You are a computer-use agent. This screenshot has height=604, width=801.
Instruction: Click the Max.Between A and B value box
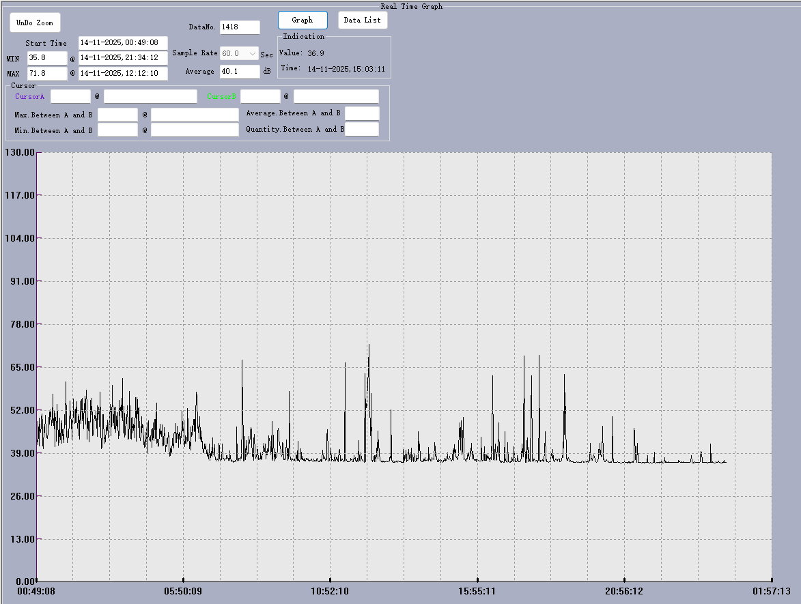(x=117, y=115)
